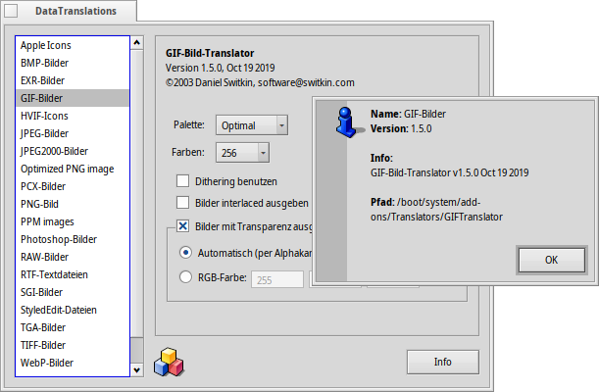Click the Info button

(x=442, y=362)
